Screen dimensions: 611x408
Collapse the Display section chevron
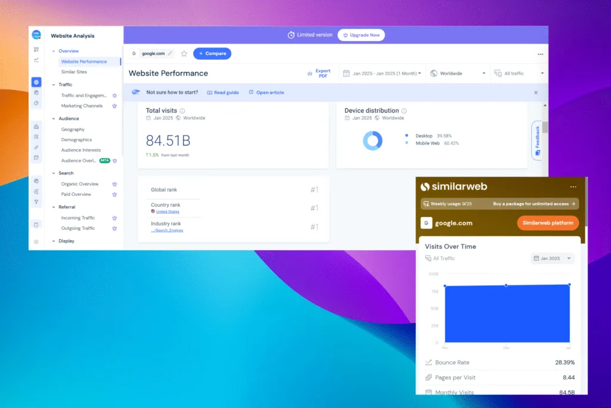pyautogui.click(x=54, y=241)
